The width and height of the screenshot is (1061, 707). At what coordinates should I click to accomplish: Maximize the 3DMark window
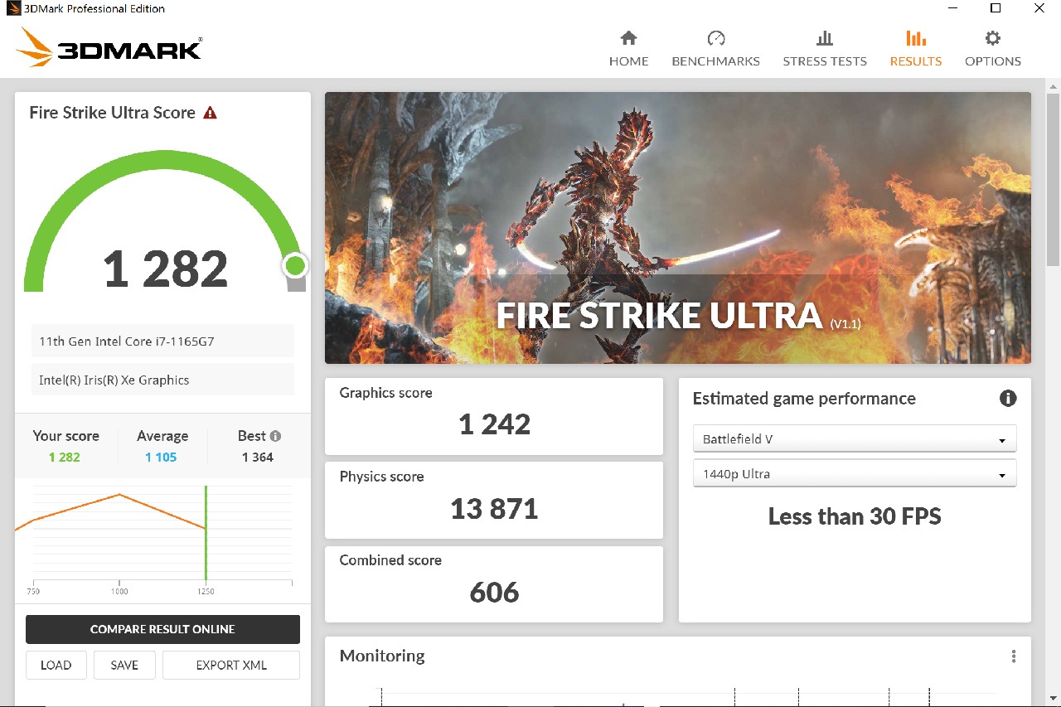(996, 8)
